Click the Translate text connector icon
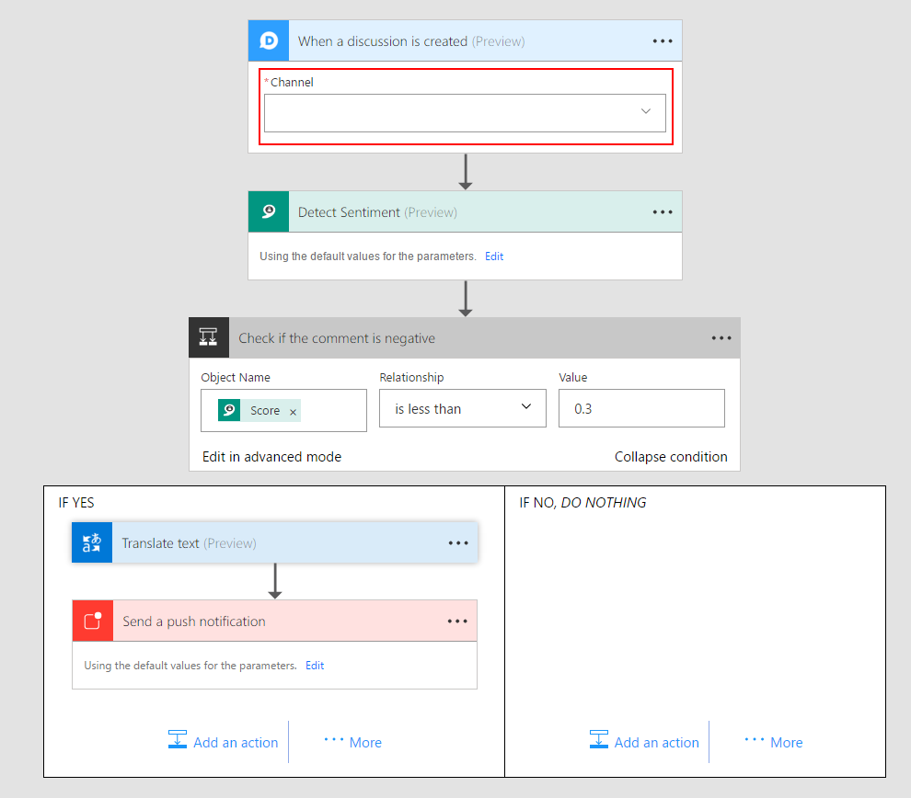Image resolution: width=911 pixels, height=798 pixels. point(92,542)
